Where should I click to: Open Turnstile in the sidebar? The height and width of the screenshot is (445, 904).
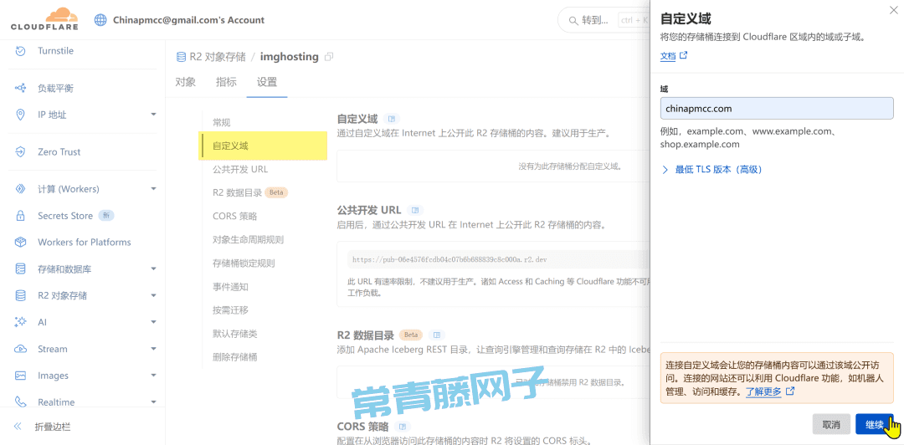click(55, 51)
